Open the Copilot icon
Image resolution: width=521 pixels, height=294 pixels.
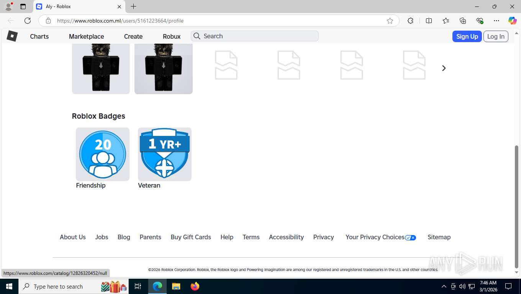click(x=512, y=21)
